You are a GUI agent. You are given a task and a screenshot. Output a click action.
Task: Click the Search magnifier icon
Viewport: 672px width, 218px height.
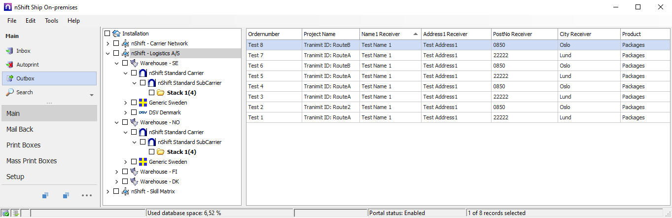tap(9, 92)
